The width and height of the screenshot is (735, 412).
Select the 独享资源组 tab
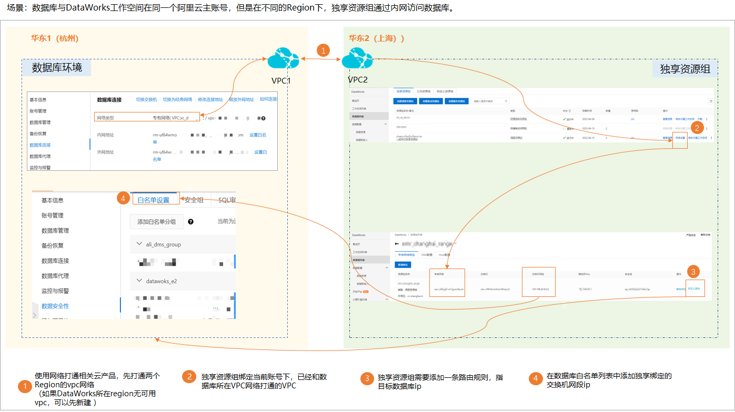tap(404, 91)
